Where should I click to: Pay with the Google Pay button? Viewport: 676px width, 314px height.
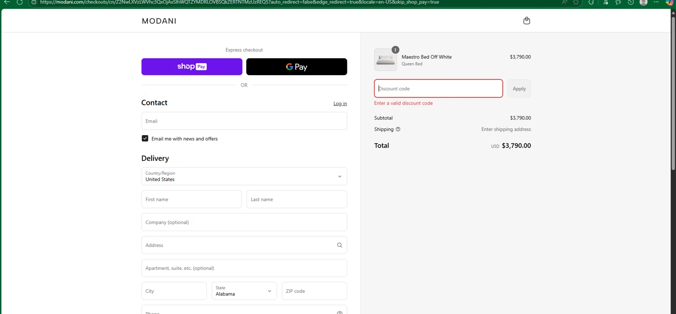click(297, 67)
